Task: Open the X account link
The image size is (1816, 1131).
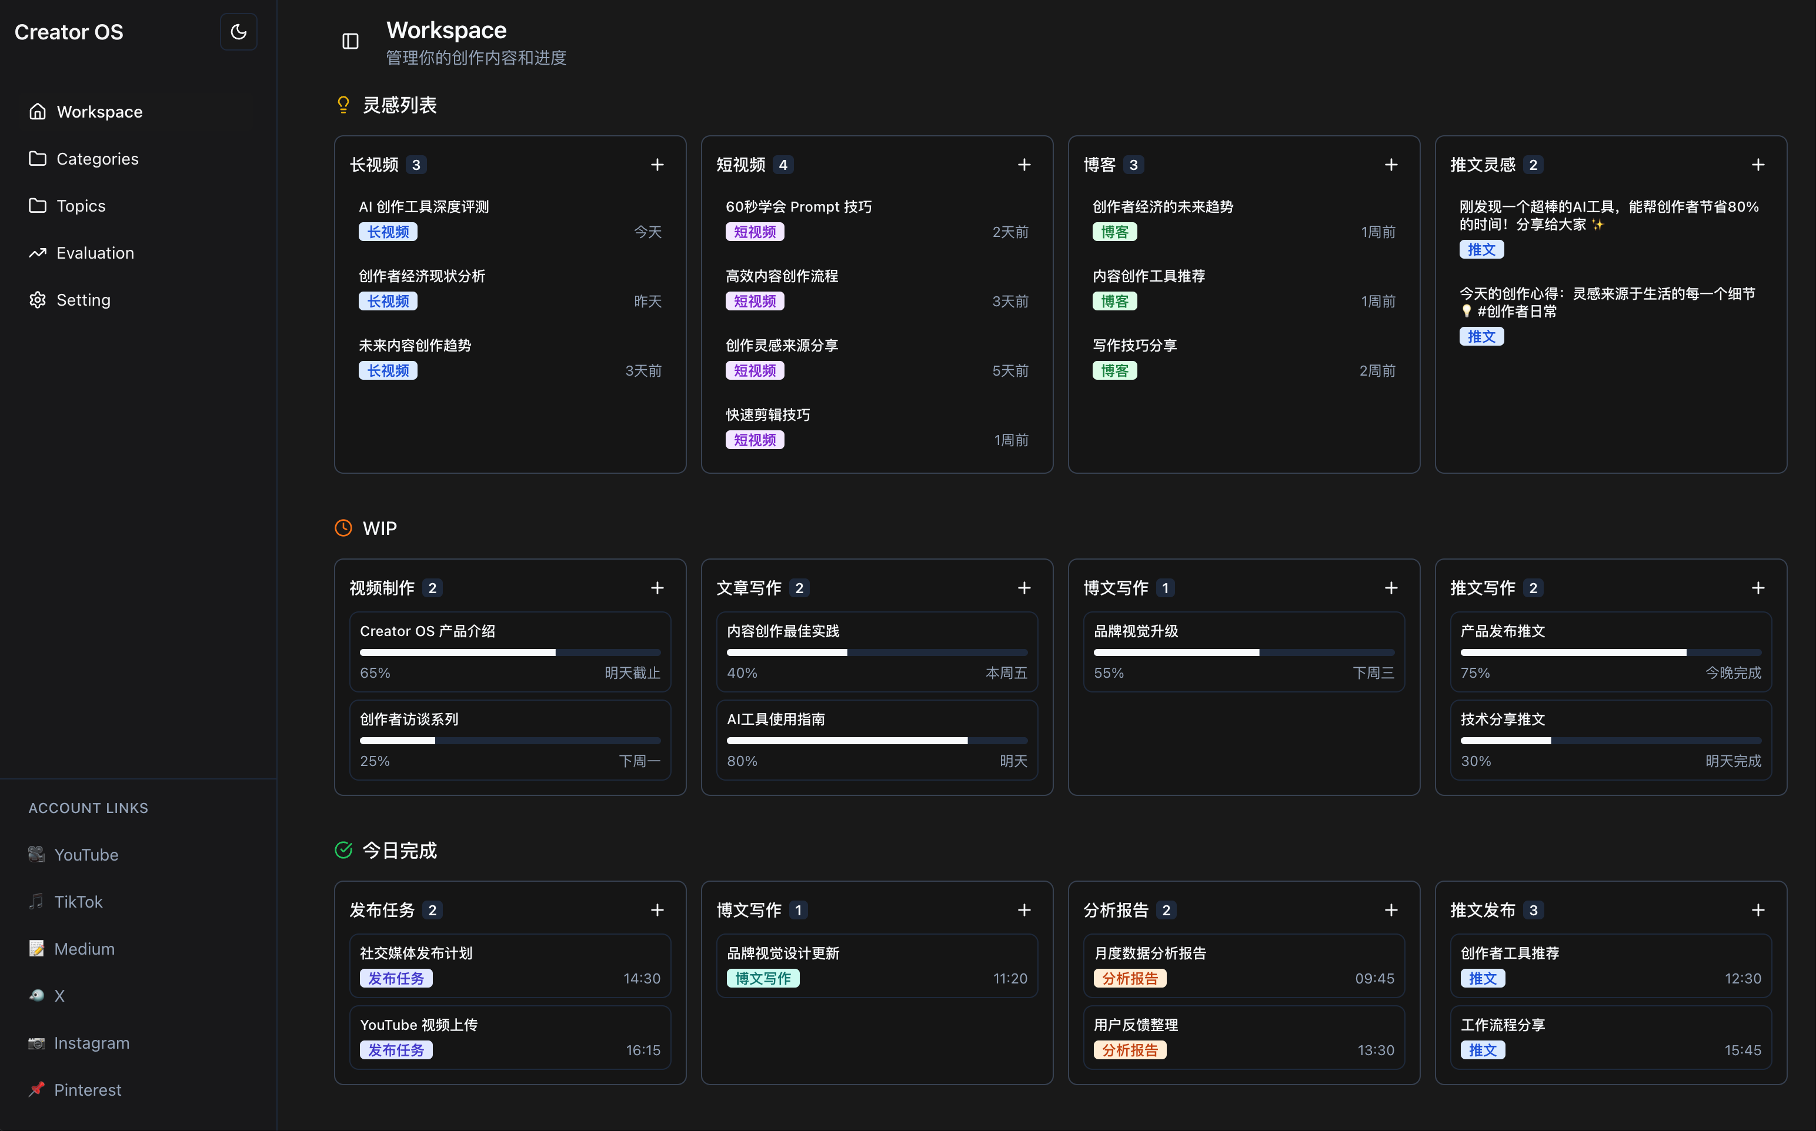Action: click(x=138, y=996)
